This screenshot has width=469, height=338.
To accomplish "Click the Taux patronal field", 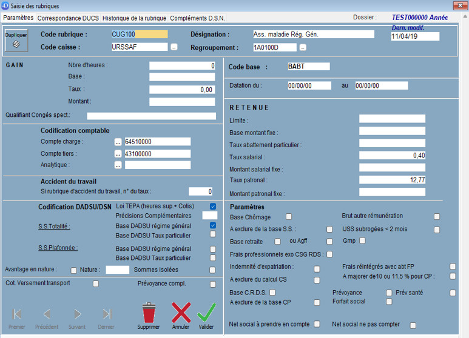I will [392, 180].
